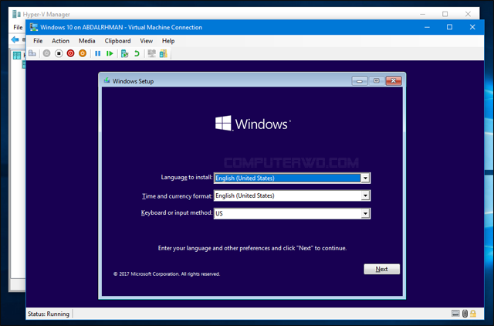Click mouse icon in status bar
The width and height of the screenshot is (494, 326).
(x=465, y=314)
